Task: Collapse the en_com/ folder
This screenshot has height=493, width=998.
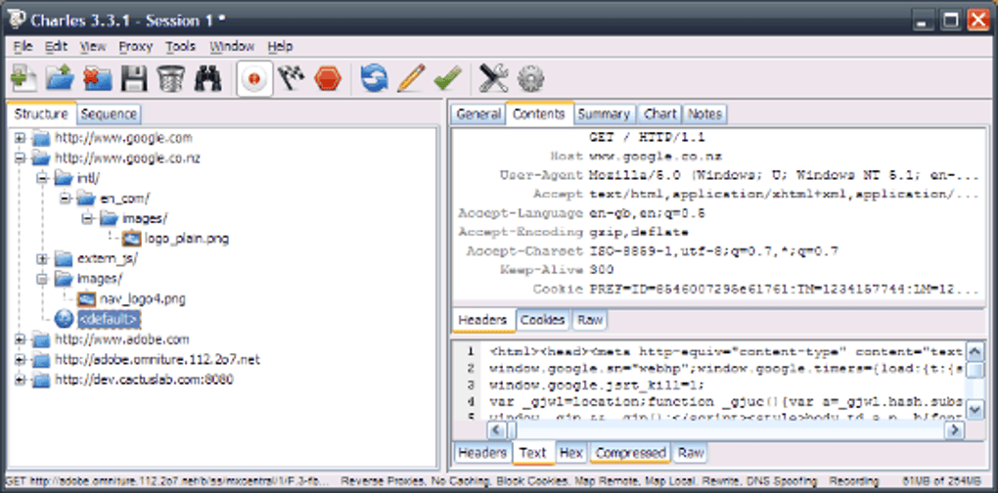Action: pyautogui.click(x=66, y=200)
